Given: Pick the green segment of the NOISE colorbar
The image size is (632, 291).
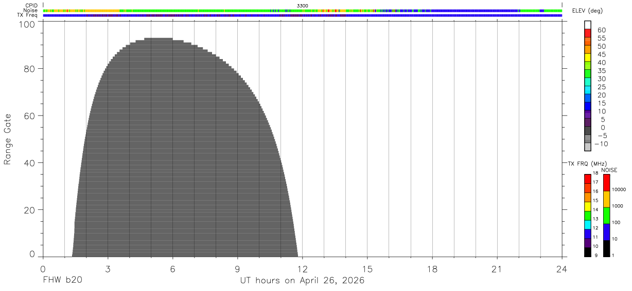Looking at the screenshot, I should tap(606, 216).
